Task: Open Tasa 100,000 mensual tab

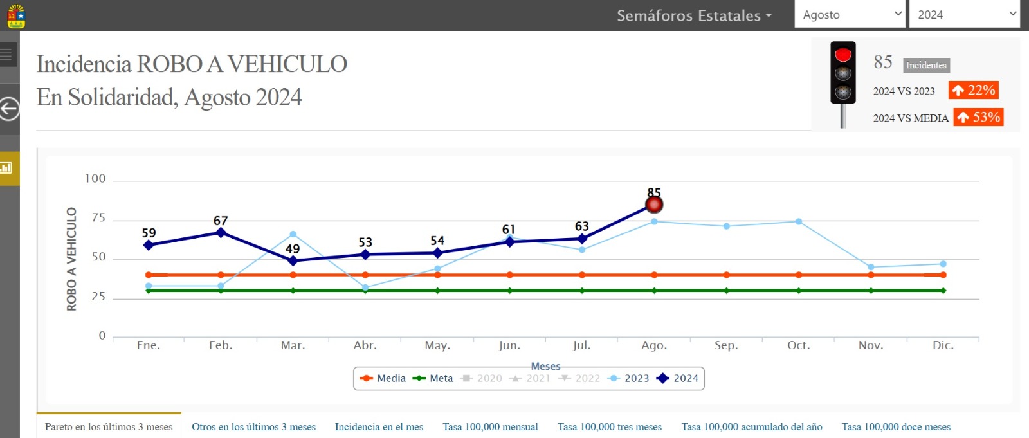Action: pos(490,426)
